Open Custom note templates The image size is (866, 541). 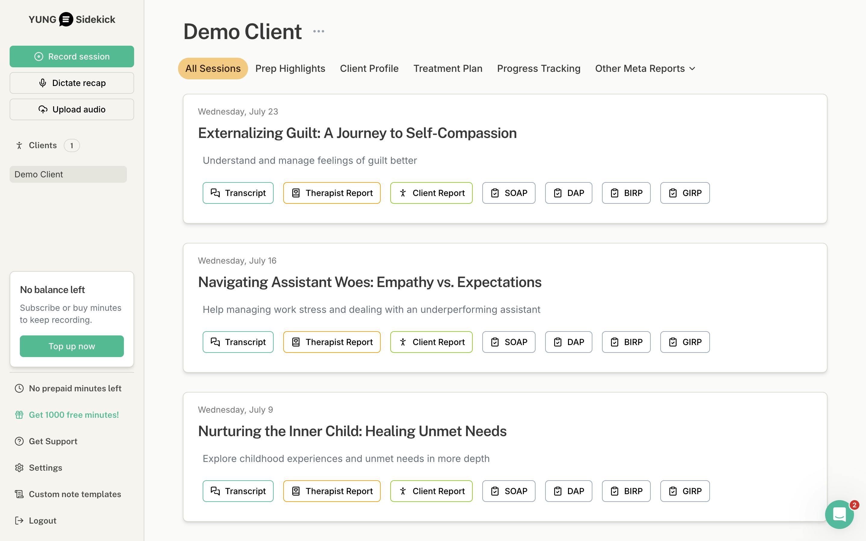coord(75,494)
